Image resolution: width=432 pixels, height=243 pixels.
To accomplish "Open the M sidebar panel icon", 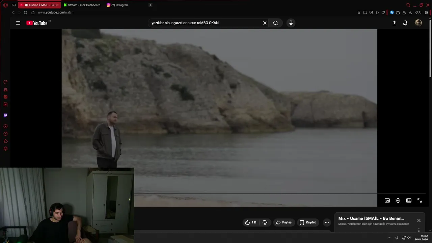I will 5,104.
